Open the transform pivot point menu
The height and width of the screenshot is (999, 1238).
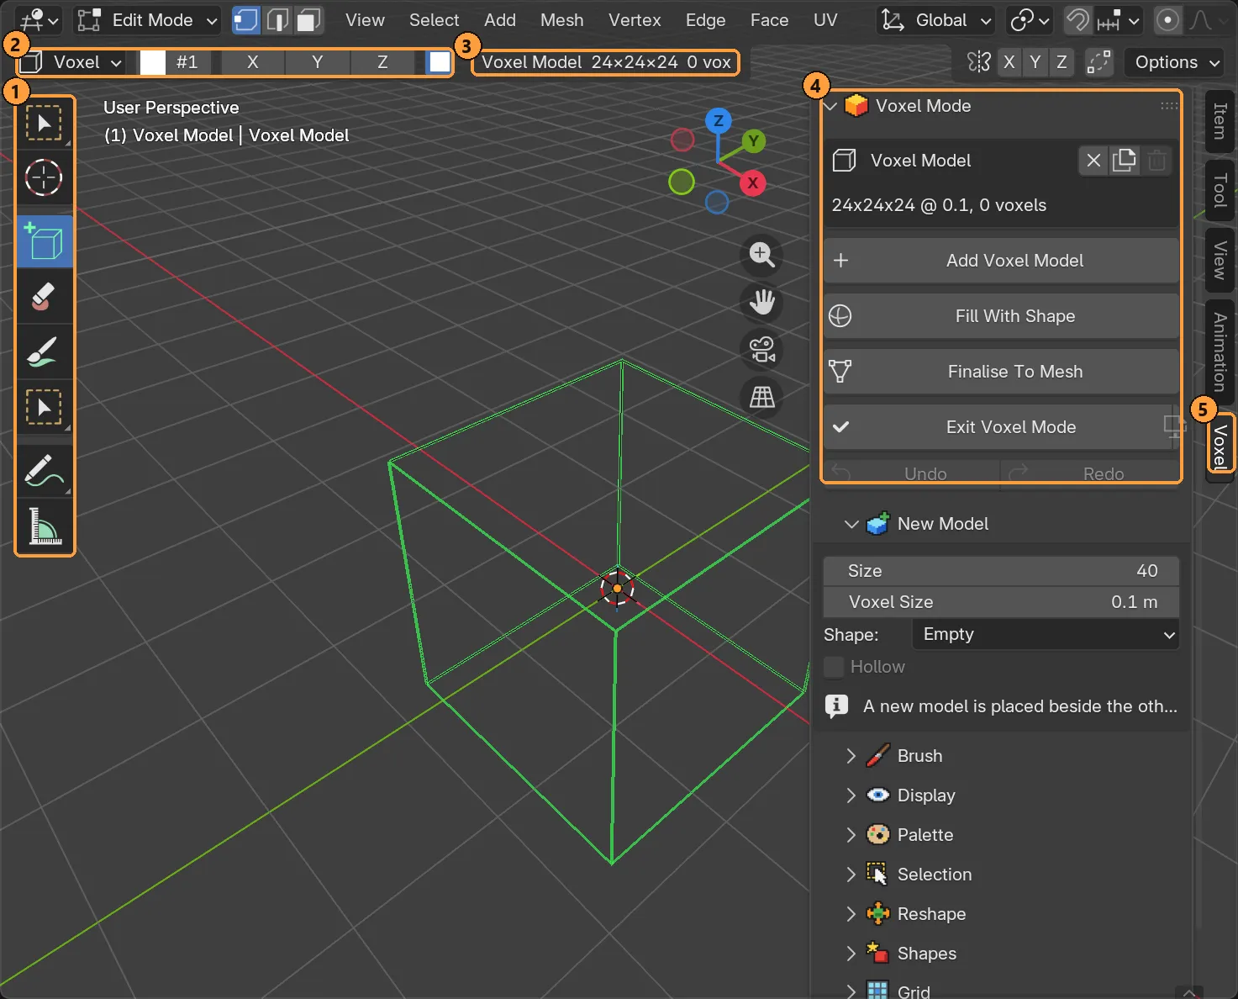(x=1030, y=20)
